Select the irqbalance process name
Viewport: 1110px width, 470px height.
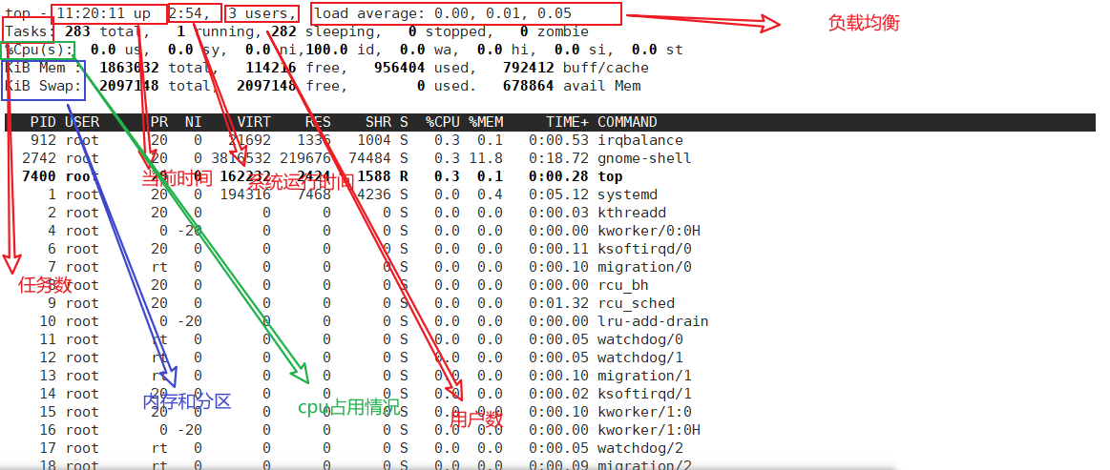pyautogui.click(x=640, y=141)
